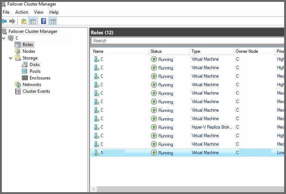The image size is (286, 194).
Task: Click inside the Roles Search field
Action: coord(187,41)
